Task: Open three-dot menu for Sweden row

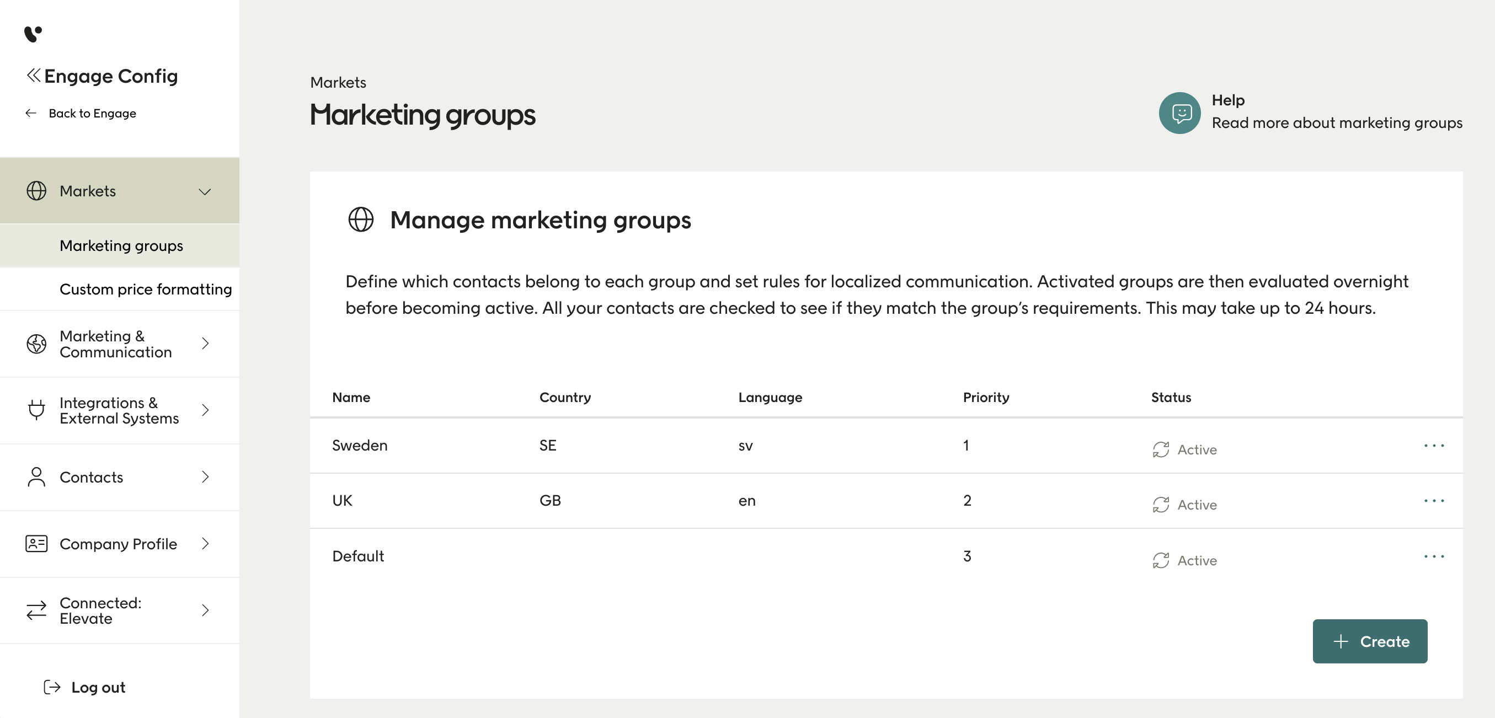Action: tap(1433, 446)
